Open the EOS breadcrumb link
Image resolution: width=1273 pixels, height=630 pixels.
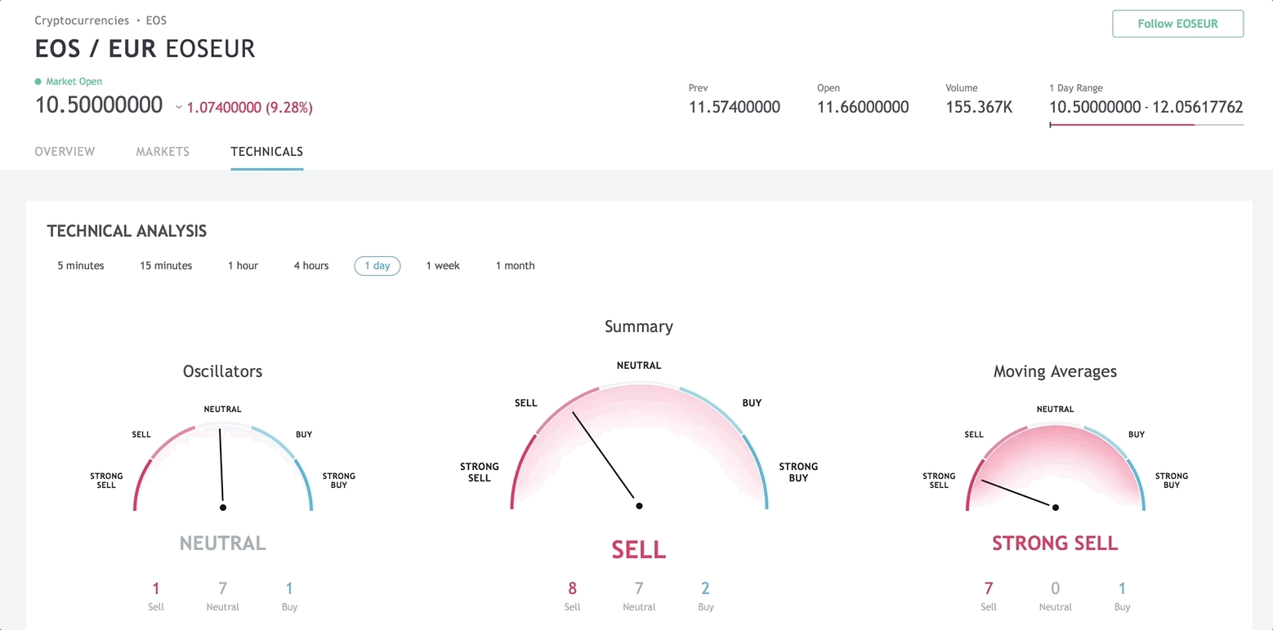point(156,20)
